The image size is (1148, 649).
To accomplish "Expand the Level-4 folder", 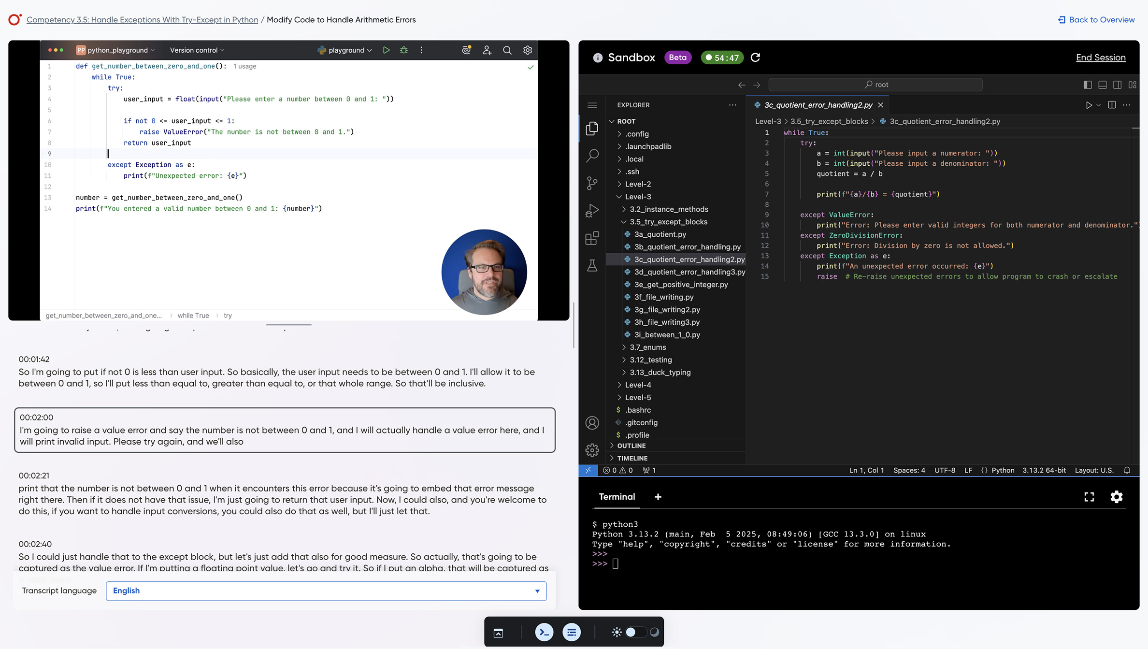I will coord(638,385).
